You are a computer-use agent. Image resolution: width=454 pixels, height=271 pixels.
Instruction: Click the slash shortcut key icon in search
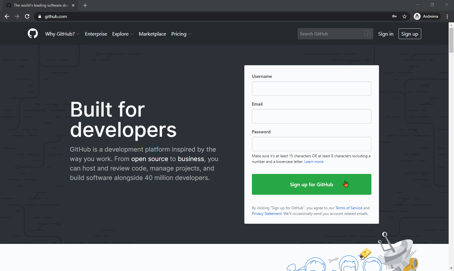[x=368, y=34]
